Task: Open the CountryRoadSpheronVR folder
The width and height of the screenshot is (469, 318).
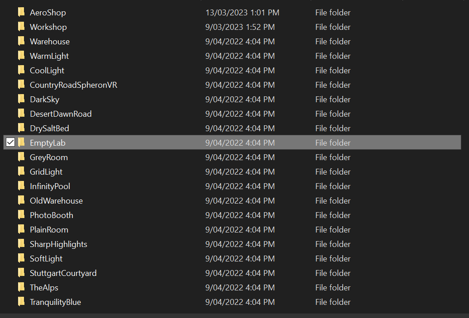Action: click(73, 85)
